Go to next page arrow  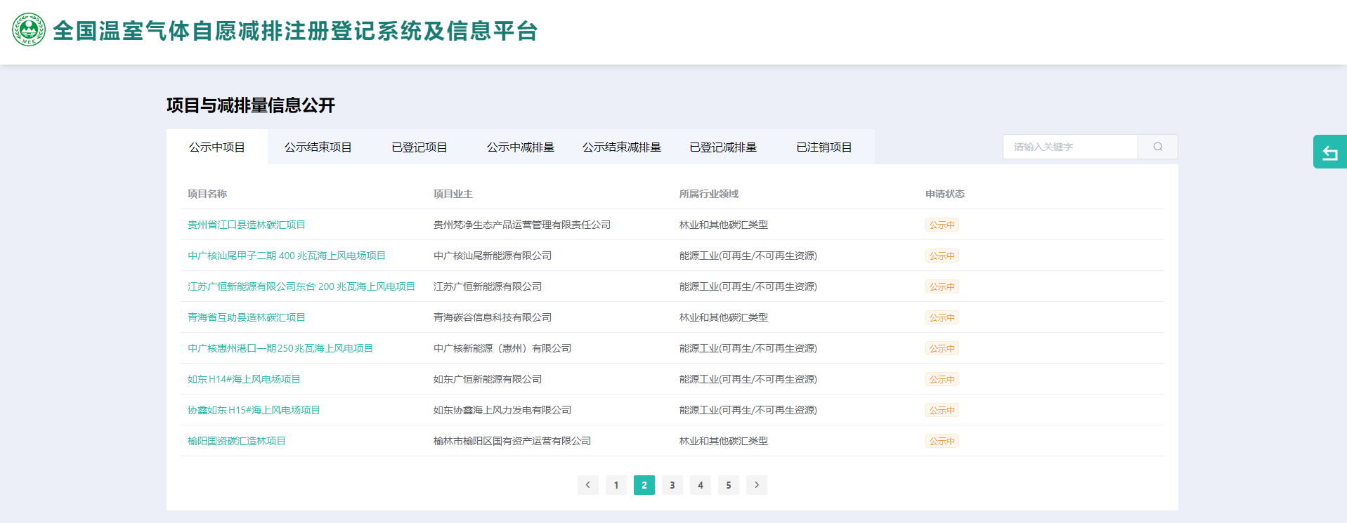pos(757,485)
